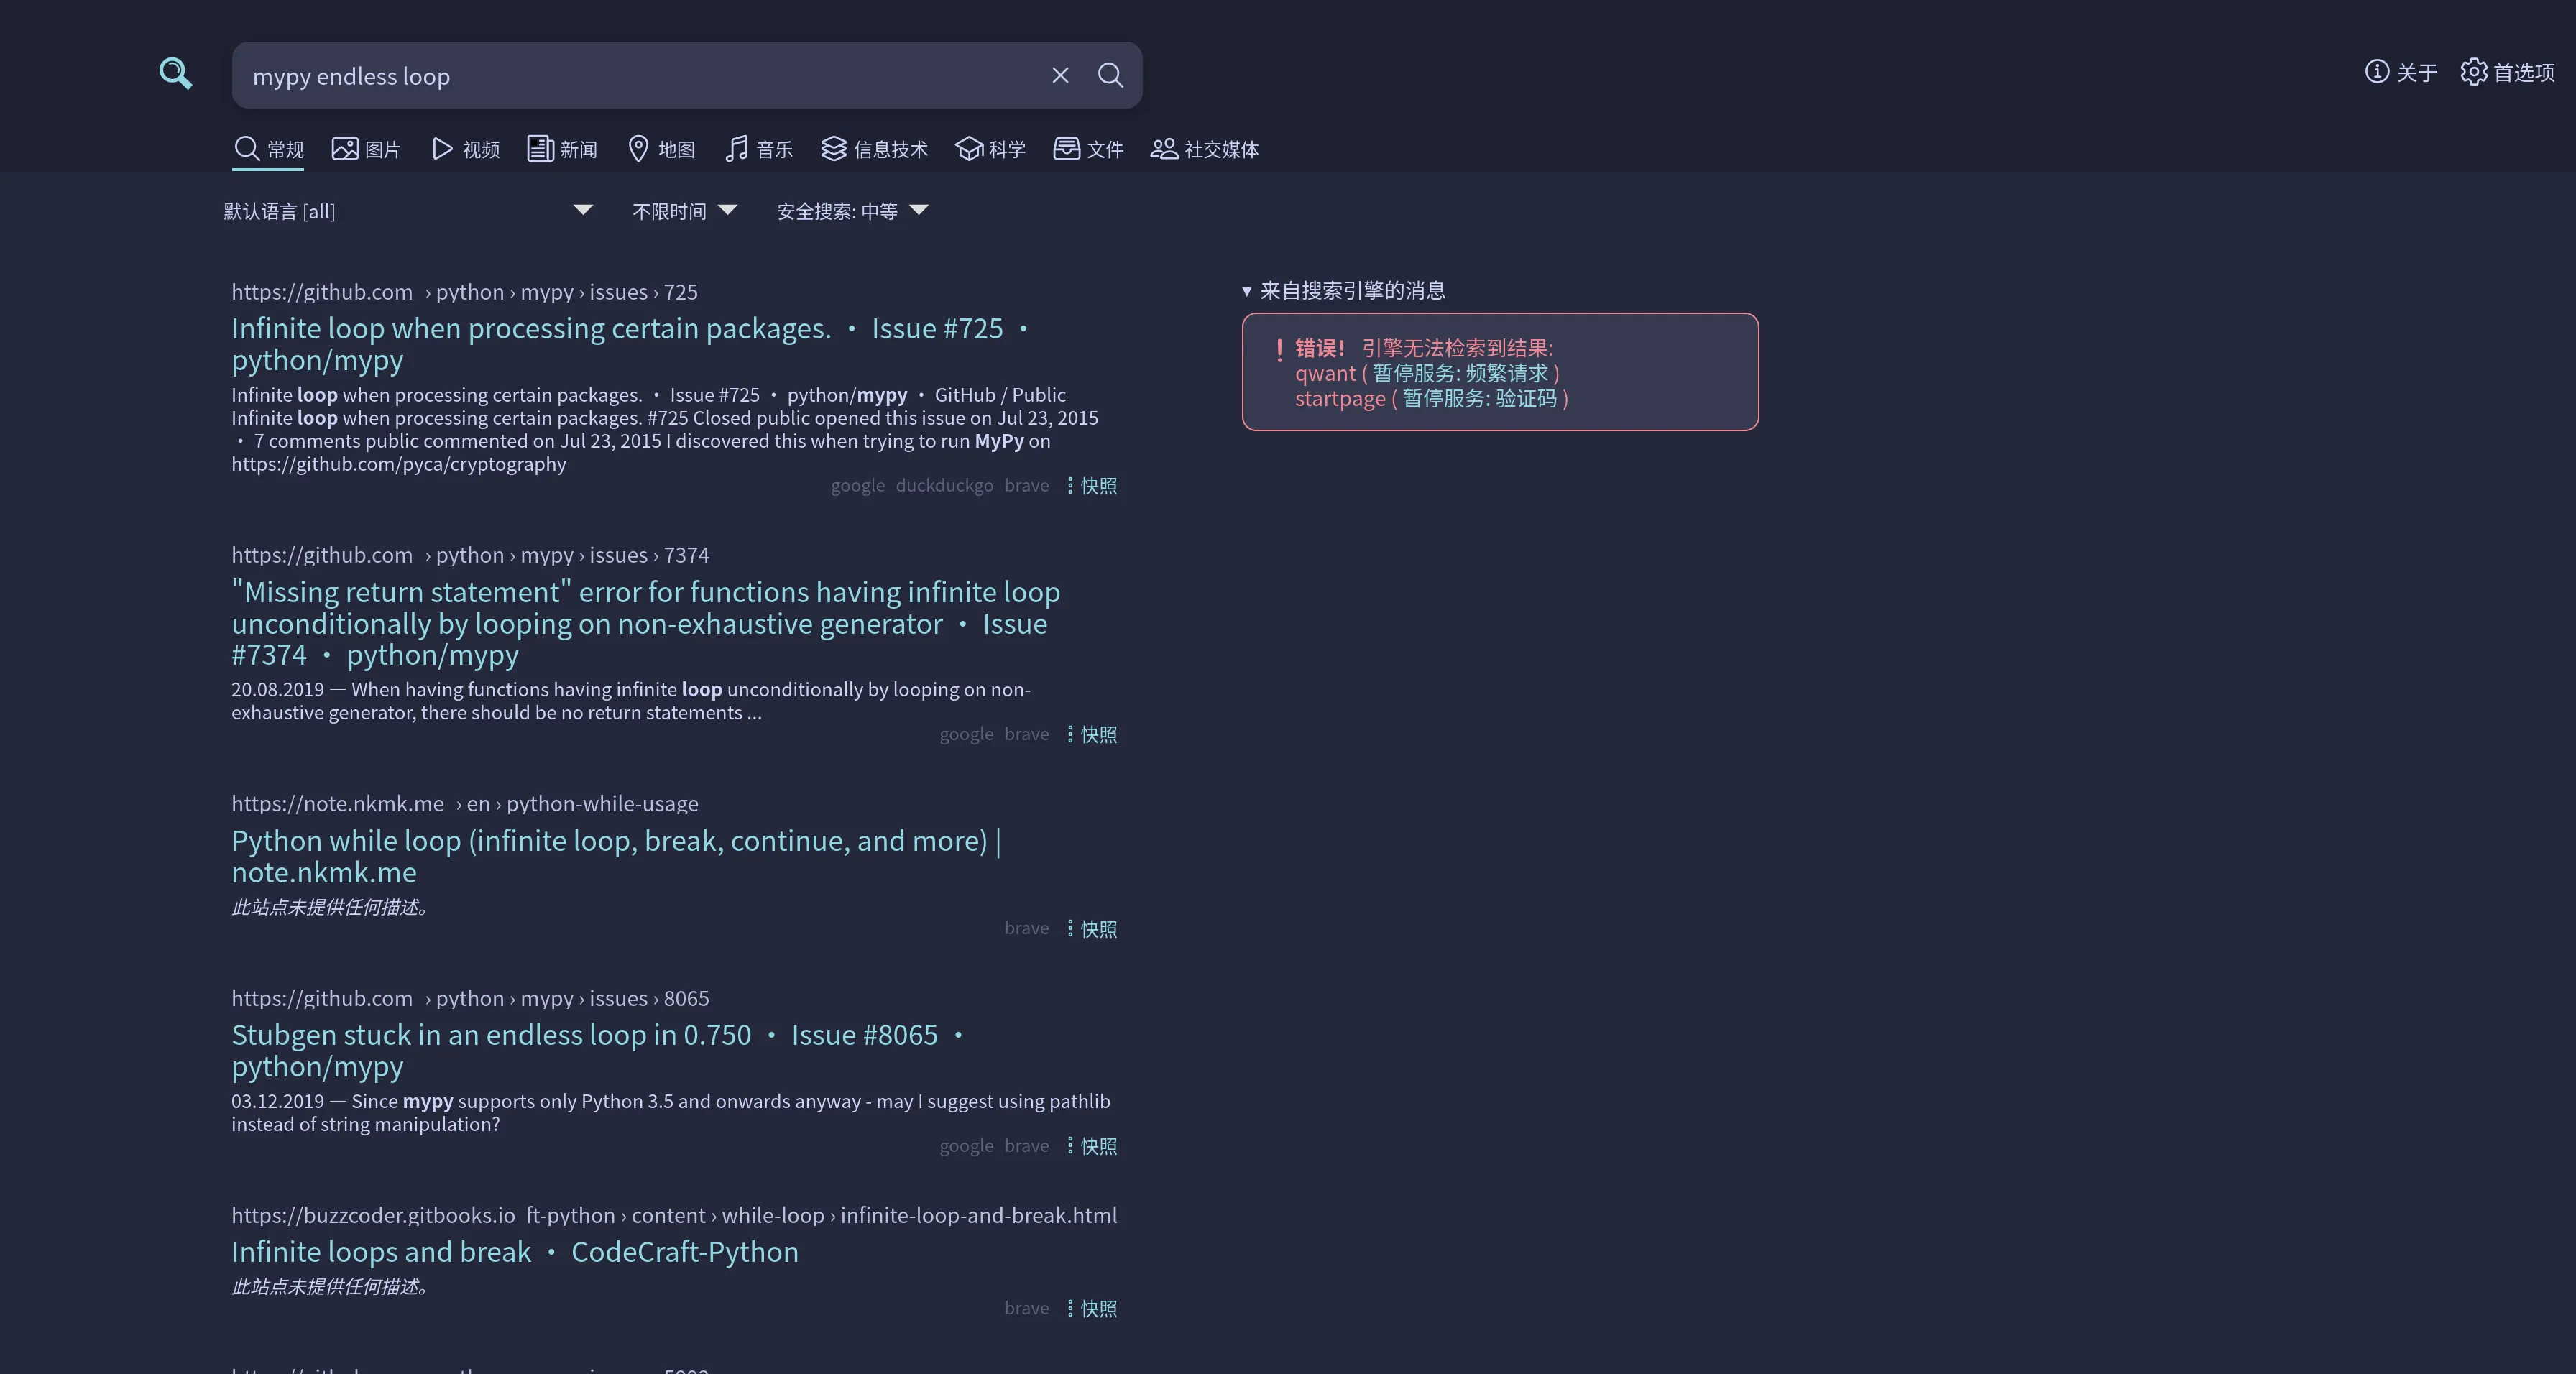2576x1374 pixels.
Task: Select the 地图 map category
Action: click(x=661, y=149)
